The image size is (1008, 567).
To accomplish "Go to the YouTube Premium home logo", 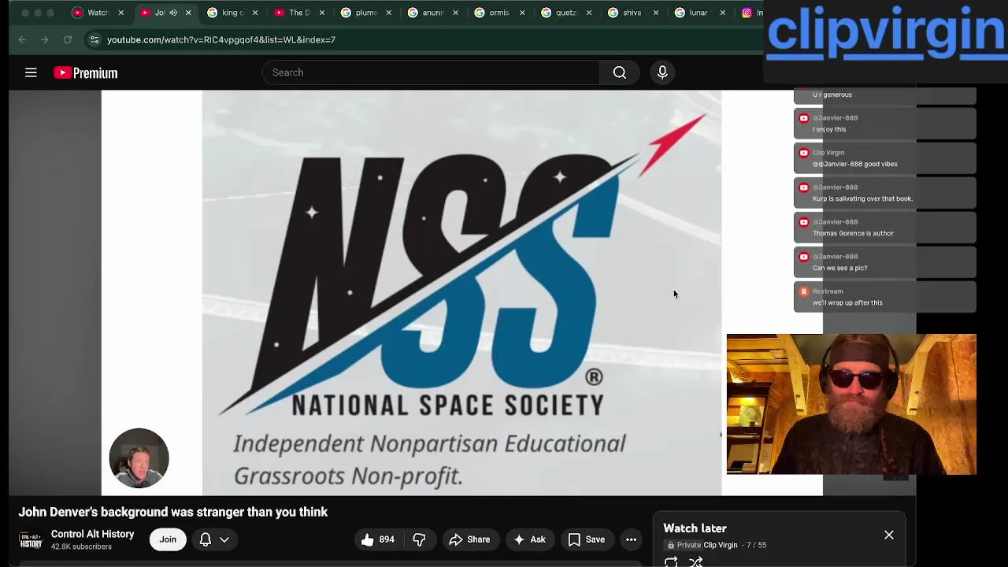I will coord(85,72).
